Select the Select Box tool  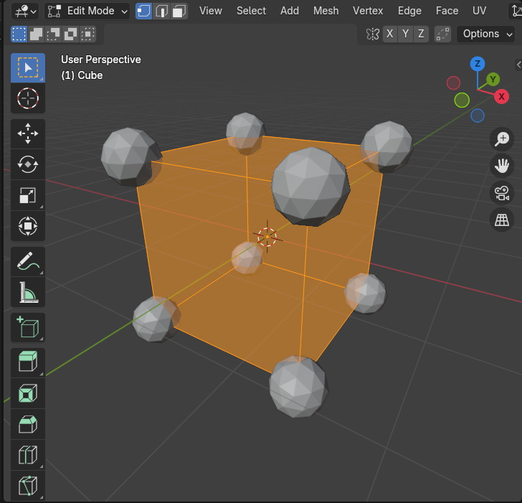click(x=28, y=67)
